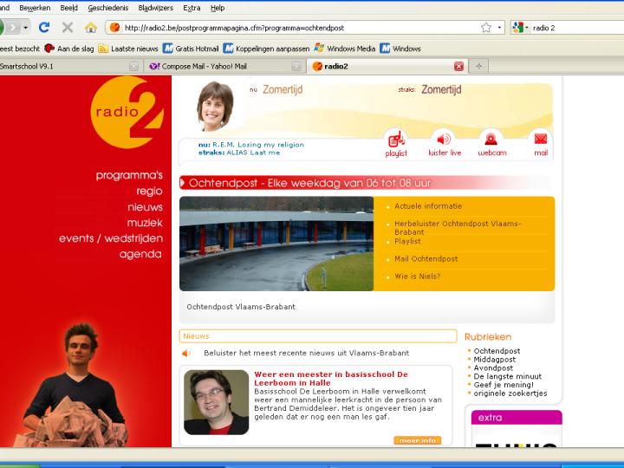Screen dimensions: 624x468
Task: Open the Laatste nieuws feed bookmark
Action: [128, 49]
